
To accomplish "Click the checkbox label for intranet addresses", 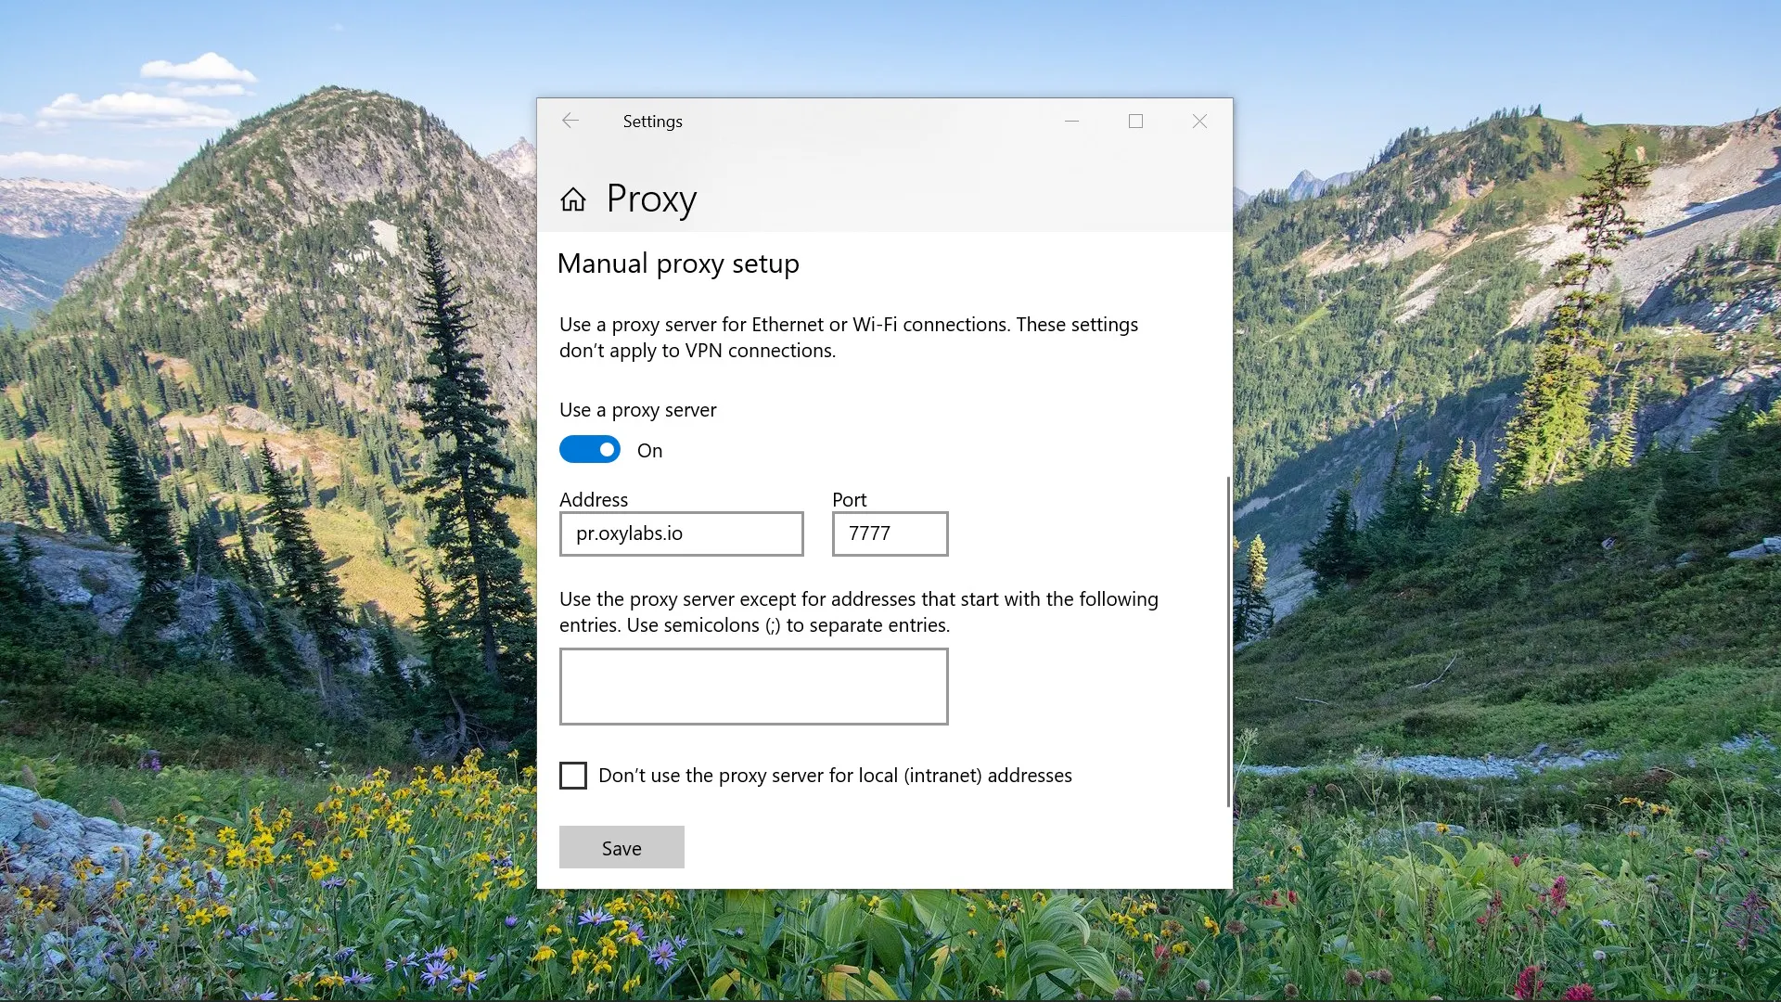I will (835, 776).
